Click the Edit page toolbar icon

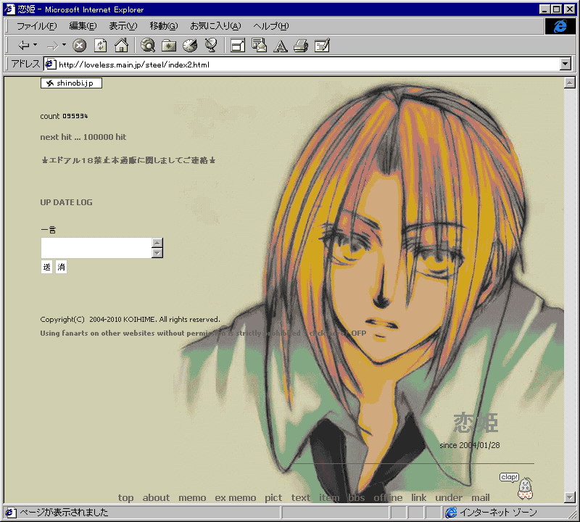point(322,46)
